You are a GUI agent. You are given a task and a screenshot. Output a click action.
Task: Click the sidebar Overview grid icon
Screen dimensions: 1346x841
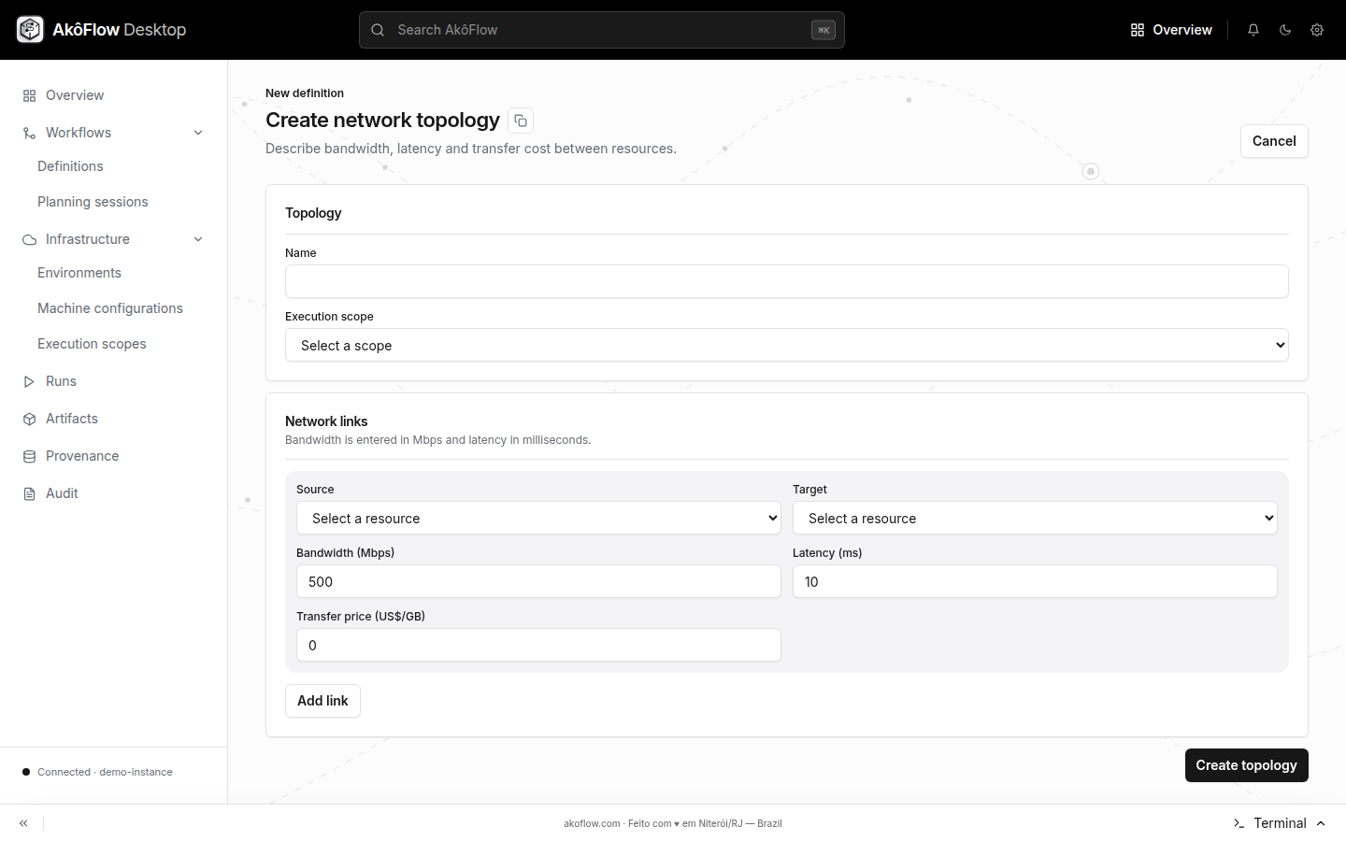pos(29,95)
